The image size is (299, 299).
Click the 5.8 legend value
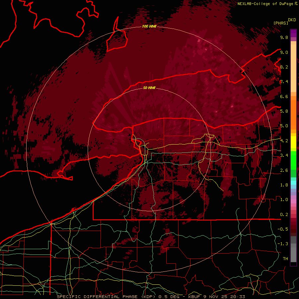pyautogui.click(x=284, y=111)
